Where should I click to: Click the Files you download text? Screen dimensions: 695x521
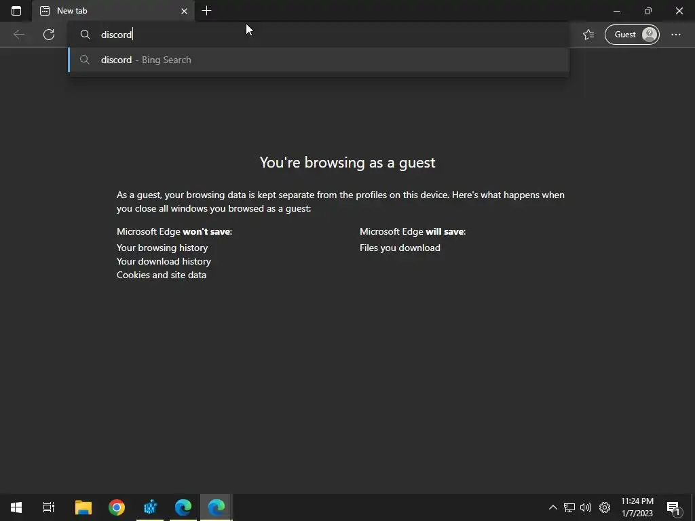[x=400, y=248]
